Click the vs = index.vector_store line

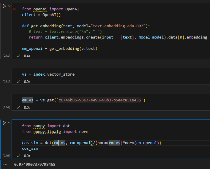(48, 74)
